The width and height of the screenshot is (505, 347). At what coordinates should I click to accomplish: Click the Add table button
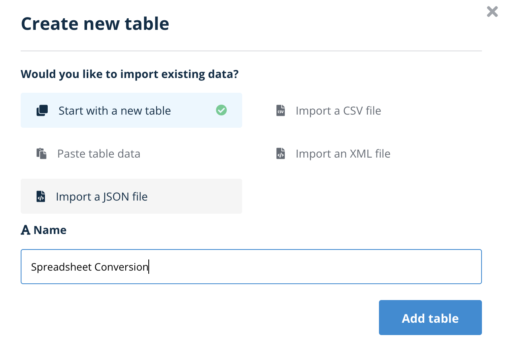click(x=430, y=318)
